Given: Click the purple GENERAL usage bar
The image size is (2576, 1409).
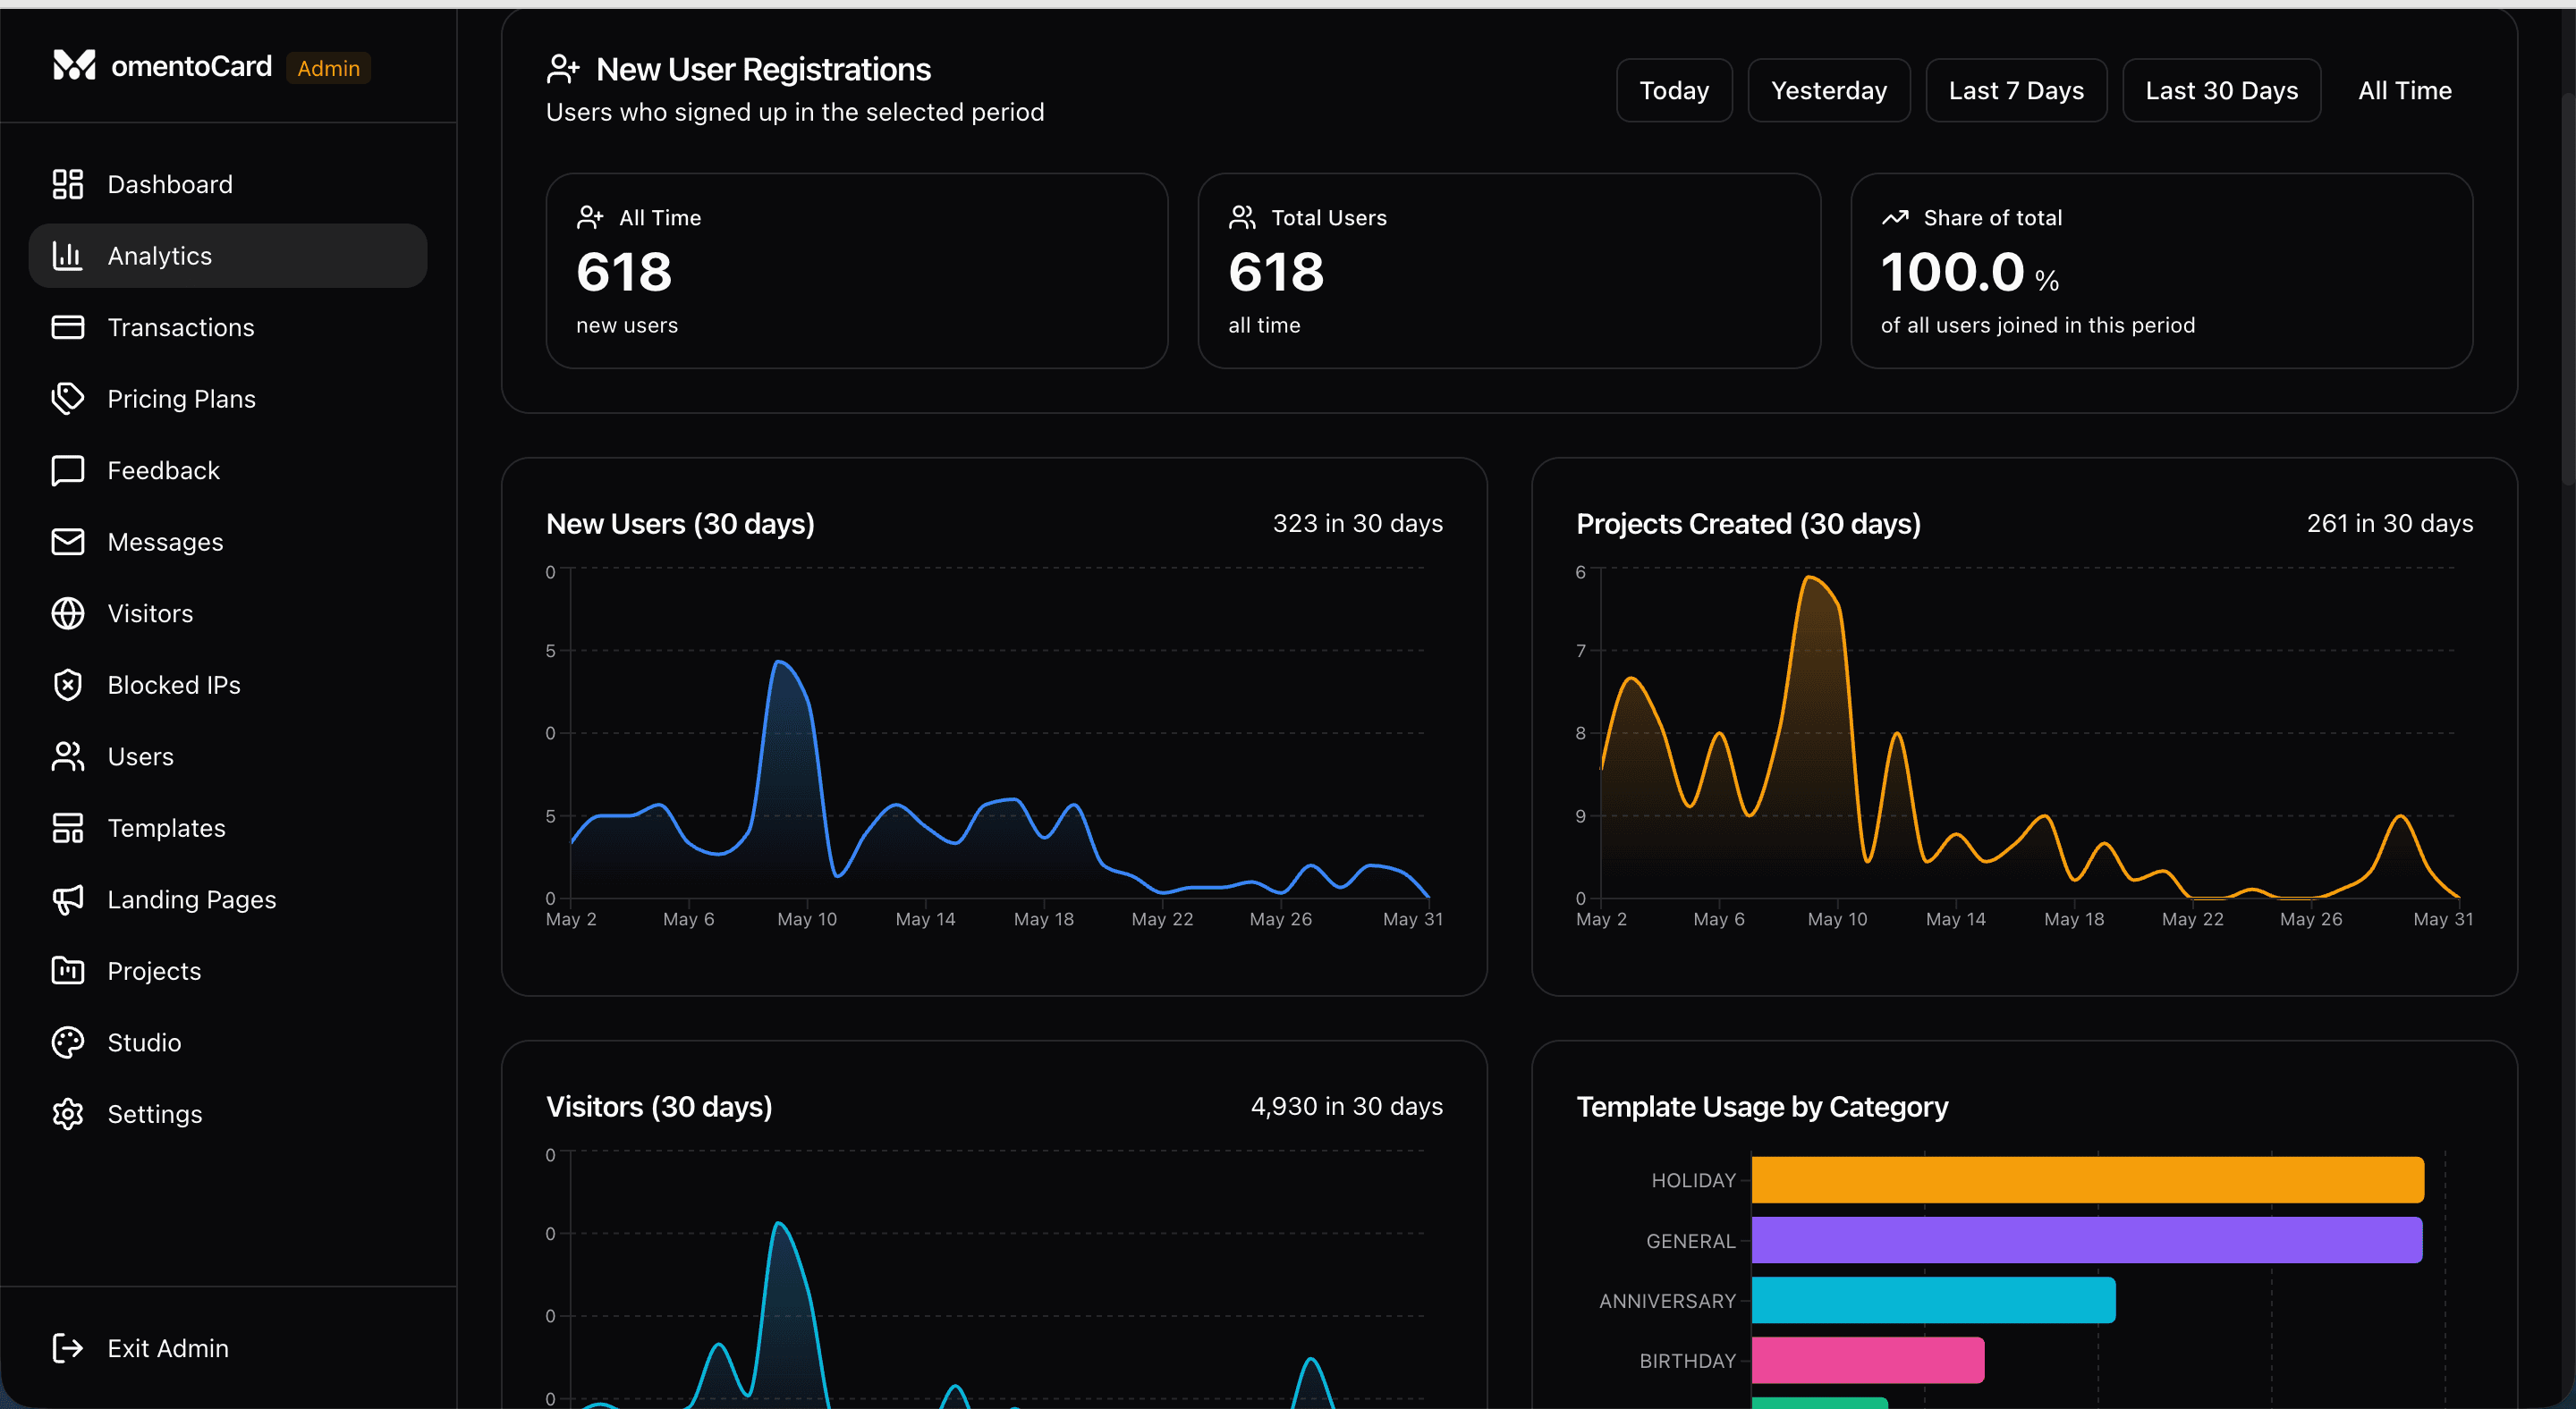Looking at the screenshot, I should (x=2087, y=1239).
